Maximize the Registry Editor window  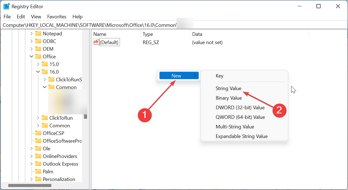click(318, 6)
